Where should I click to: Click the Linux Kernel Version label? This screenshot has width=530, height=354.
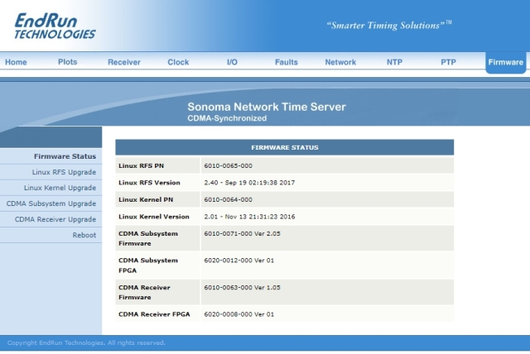pyautogui.click(x=154, y=217)
